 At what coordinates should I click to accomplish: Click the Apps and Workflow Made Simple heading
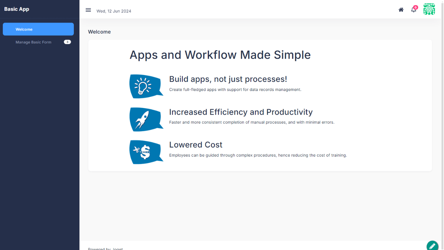pyautogui.click(x=220, y=55)
